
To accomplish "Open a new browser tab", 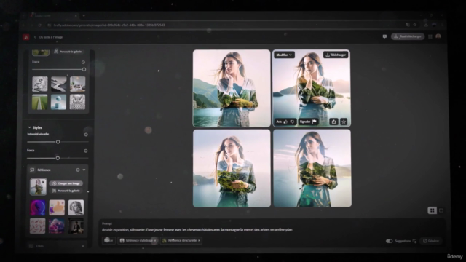I will (84, 15).
